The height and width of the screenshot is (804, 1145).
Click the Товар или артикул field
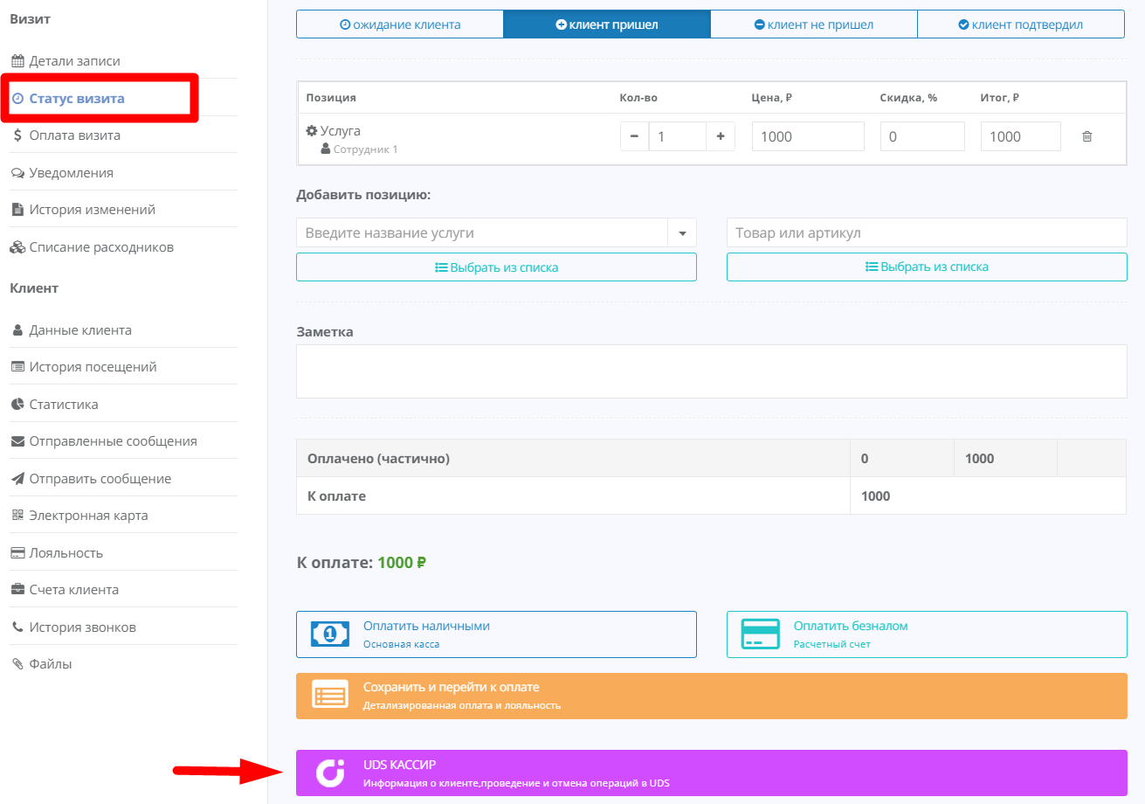coord(927,233)
